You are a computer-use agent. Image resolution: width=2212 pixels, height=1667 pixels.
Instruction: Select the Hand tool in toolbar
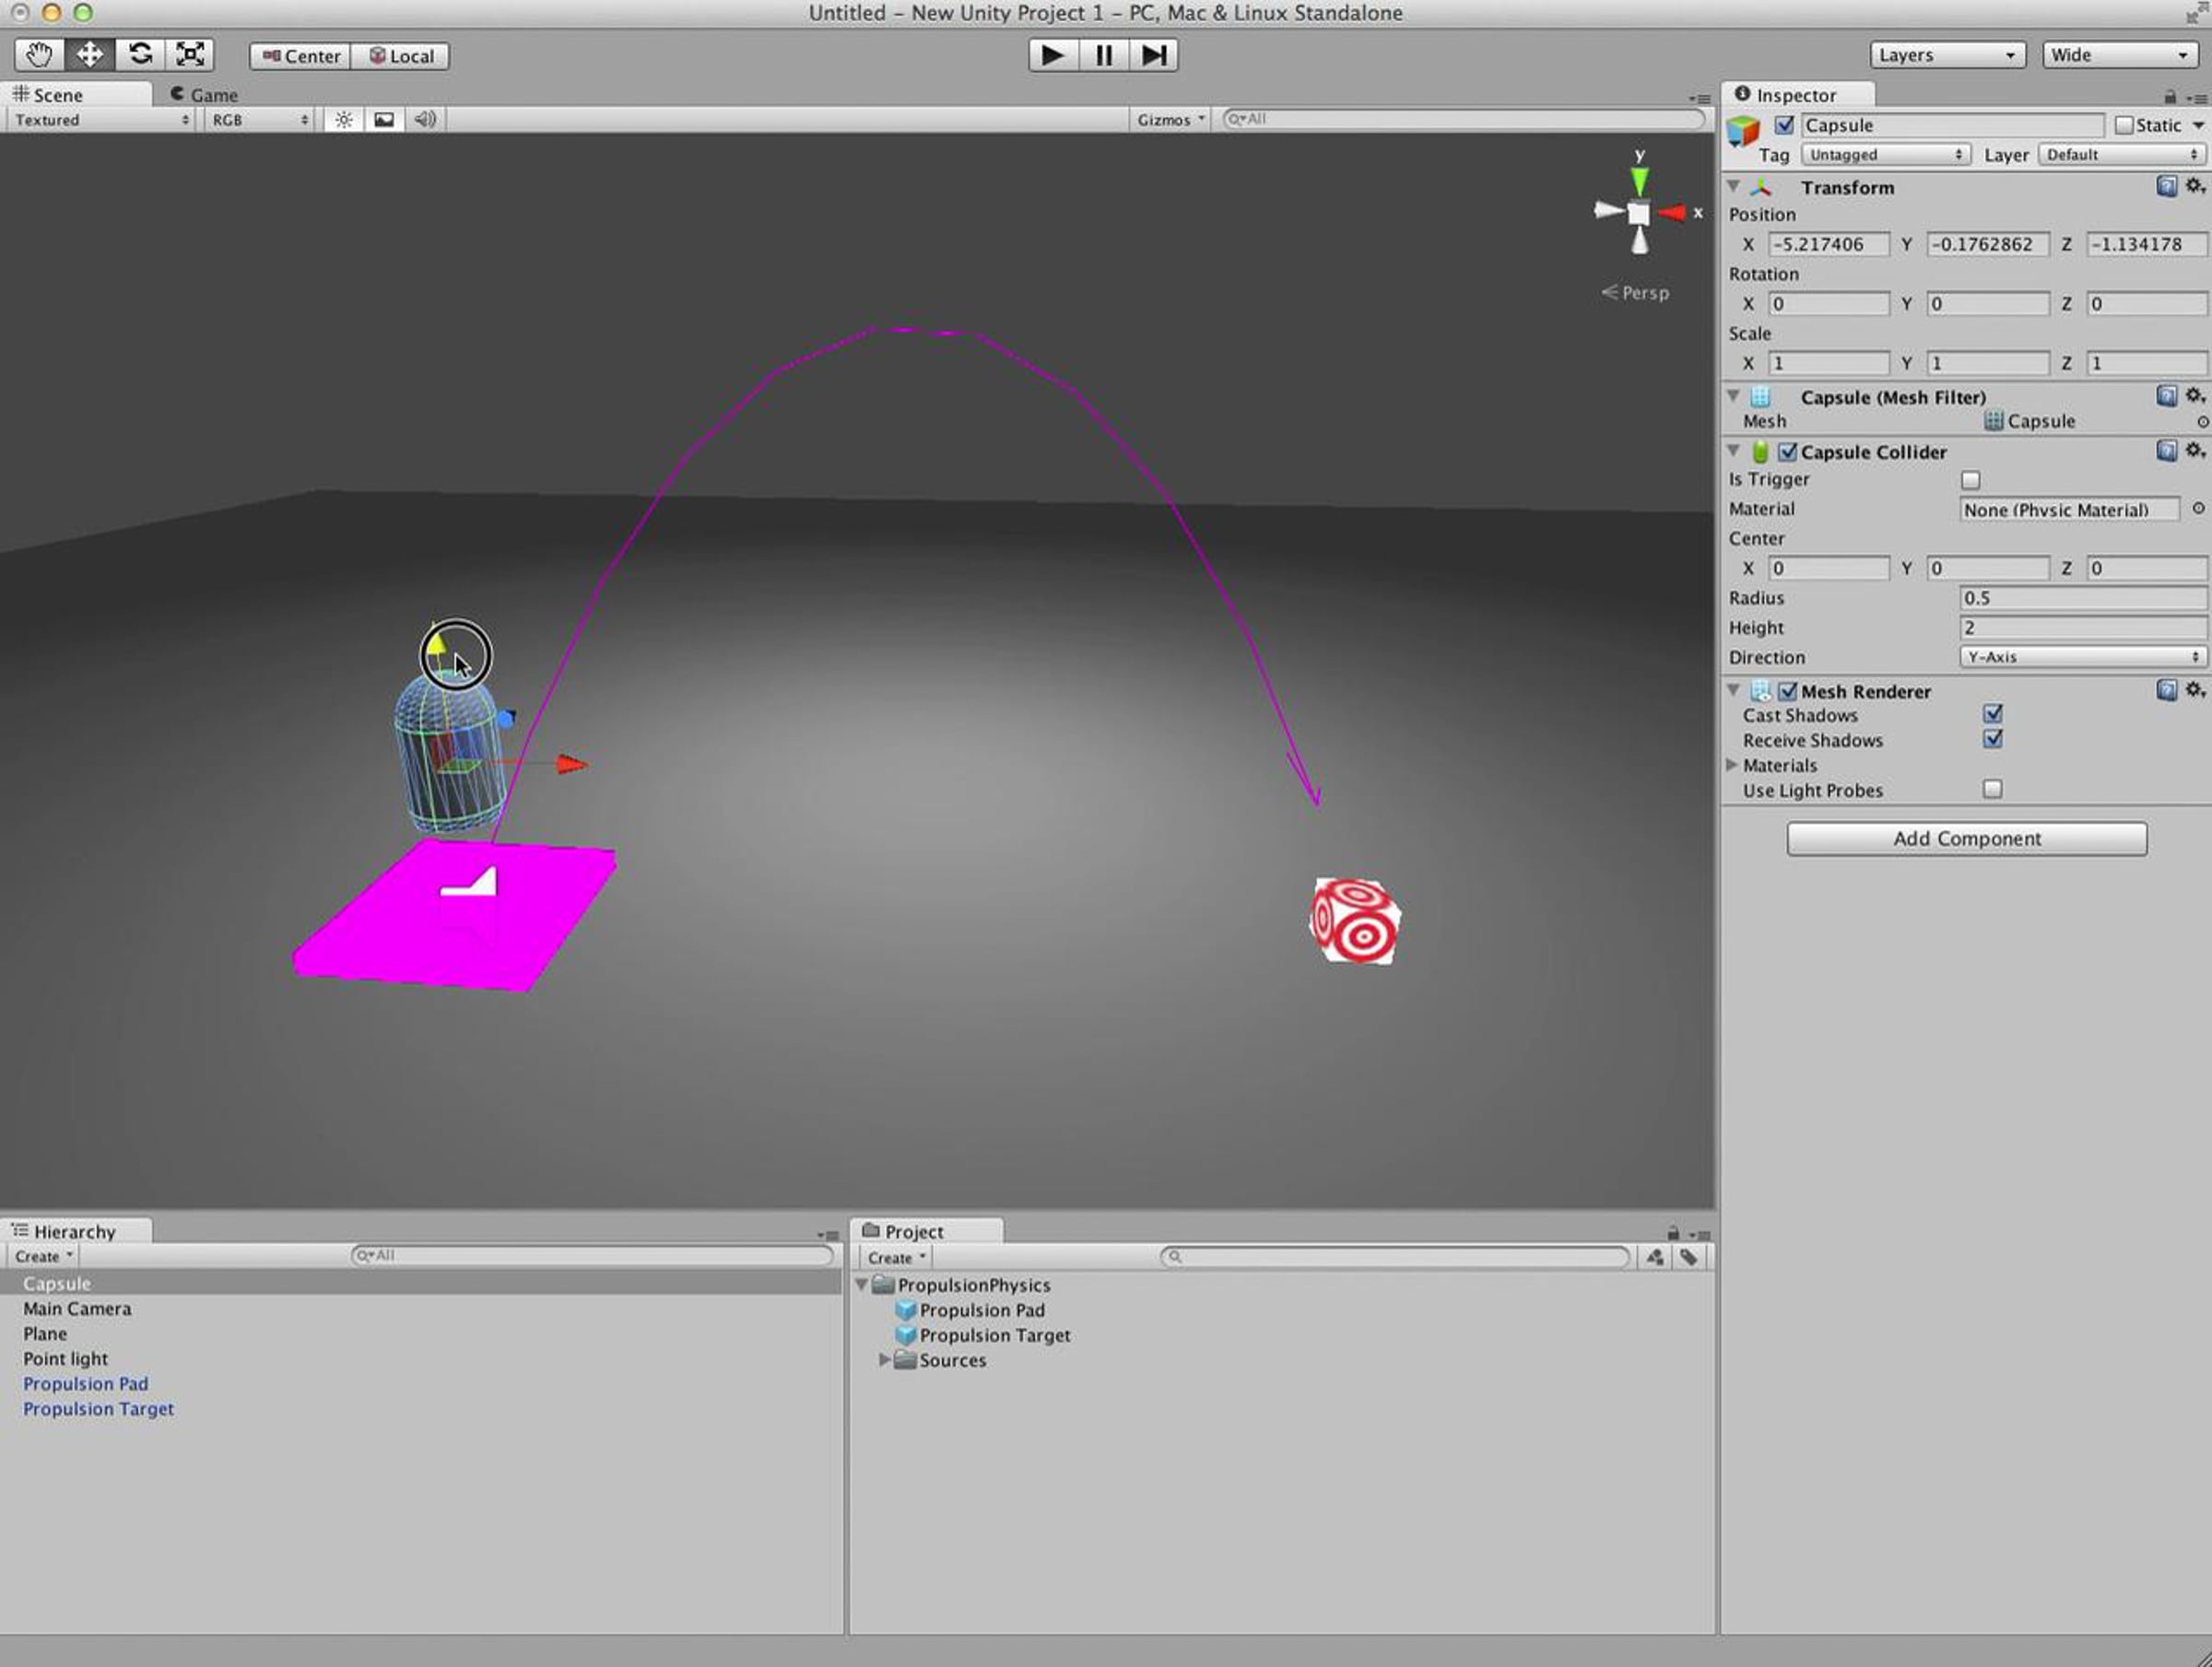tap(40, 55)
